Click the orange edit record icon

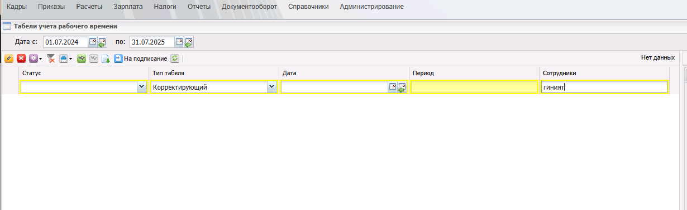(8, 58)
